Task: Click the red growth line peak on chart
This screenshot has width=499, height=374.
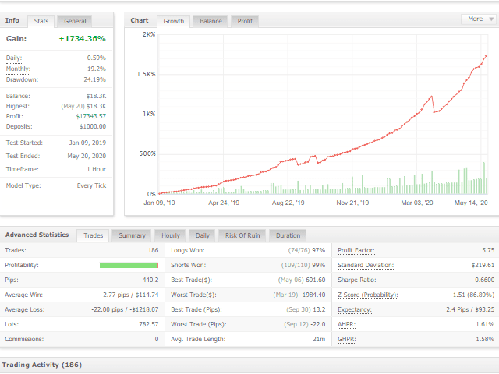Action: click(x=487, y=56)
